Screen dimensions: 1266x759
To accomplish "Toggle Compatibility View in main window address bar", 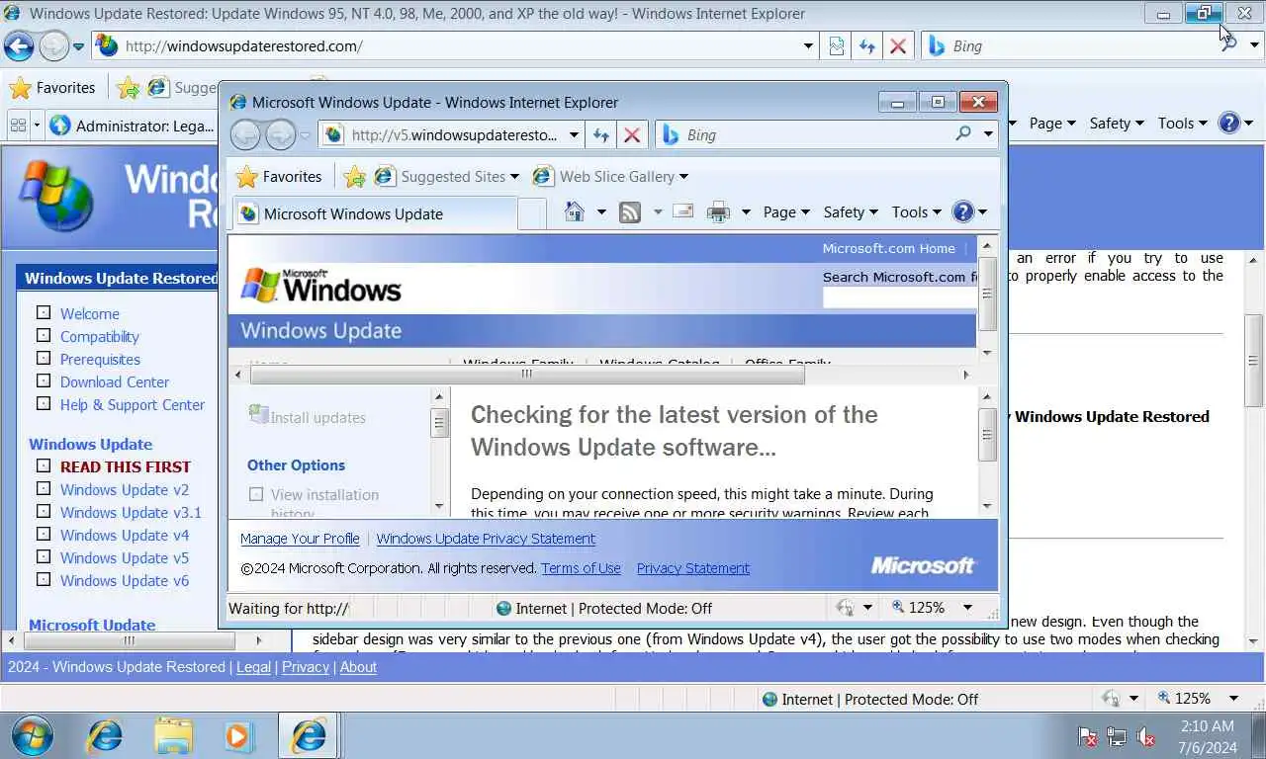I will pos(836,46).
